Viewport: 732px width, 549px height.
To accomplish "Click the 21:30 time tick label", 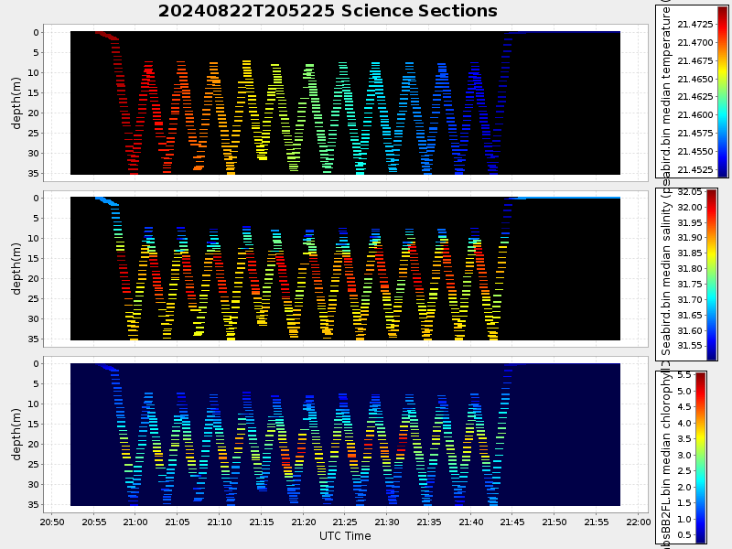I will [387, 522].
